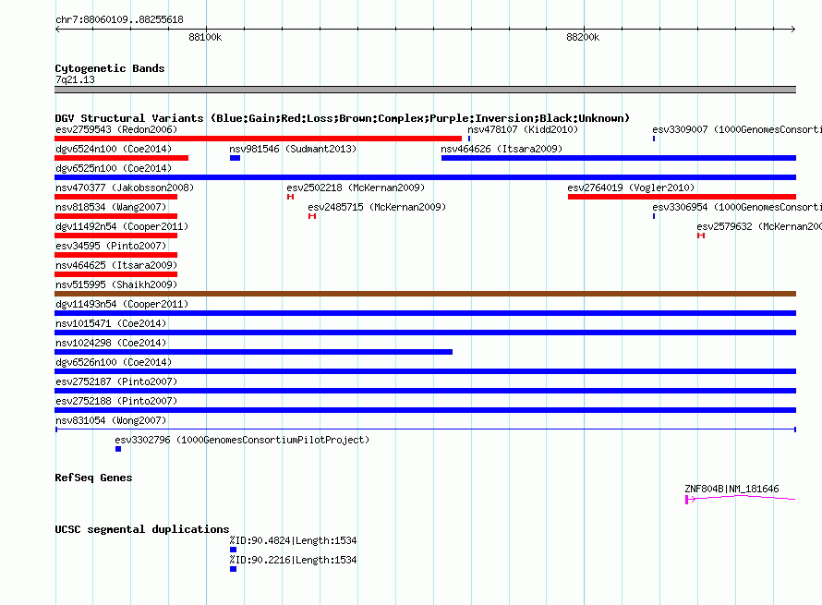Image resolution: width=822 pixels, height=605 pixels.
Task: Click the dgv11493n54 (Cooper2011) label
Action: [x=122, y=304]
